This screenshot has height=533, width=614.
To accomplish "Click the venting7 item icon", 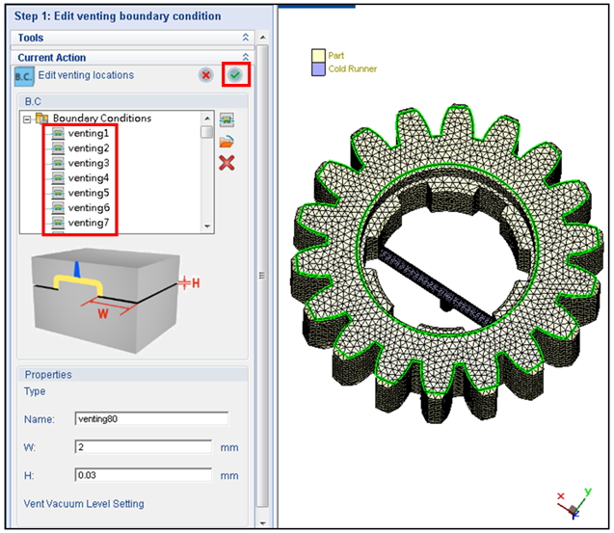I will click(58, 223).
